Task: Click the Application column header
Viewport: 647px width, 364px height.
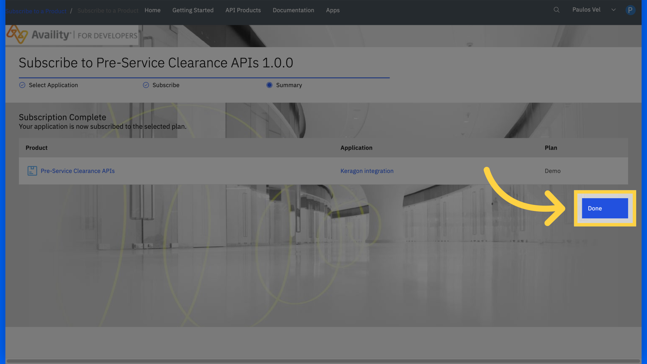Action: [x=357, y=148]
